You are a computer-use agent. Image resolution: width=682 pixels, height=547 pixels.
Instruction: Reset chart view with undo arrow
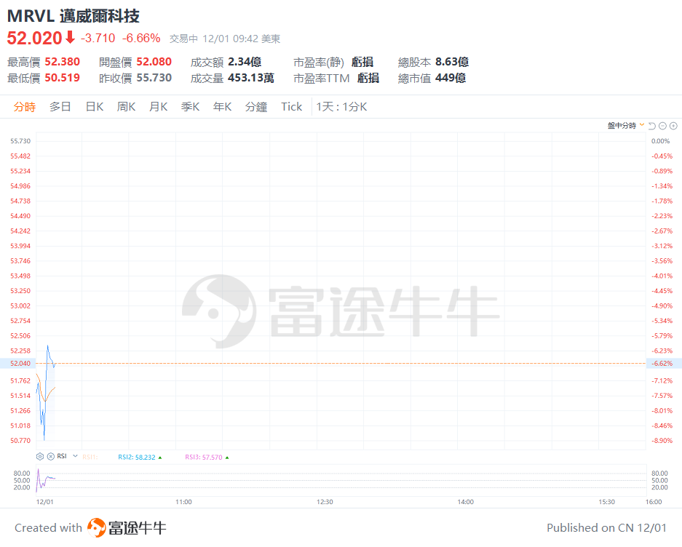(651, 126)
